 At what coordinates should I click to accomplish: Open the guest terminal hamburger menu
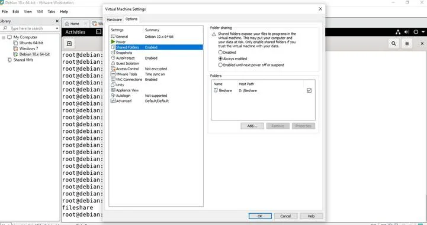pyautogui.click(x=407, y=44)
